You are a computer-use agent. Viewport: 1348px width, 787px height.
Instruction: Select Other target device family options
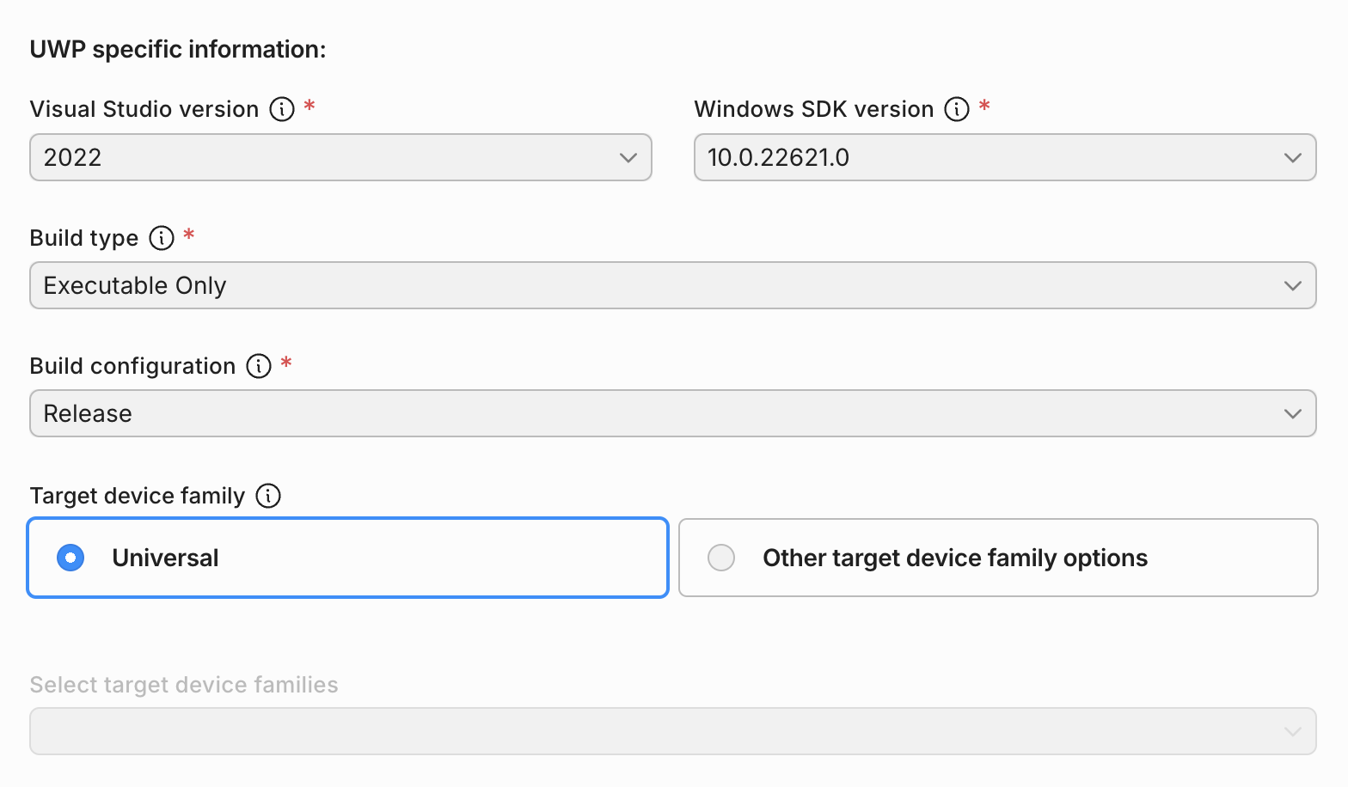point(721,558)
